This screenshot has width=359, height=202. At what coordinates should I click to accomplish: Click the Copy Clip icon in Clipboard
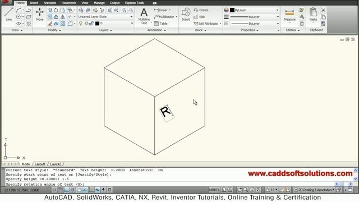[323, 17]
